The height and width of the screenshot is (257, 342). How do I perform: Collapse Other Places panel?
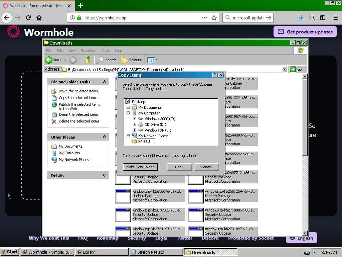104,137
